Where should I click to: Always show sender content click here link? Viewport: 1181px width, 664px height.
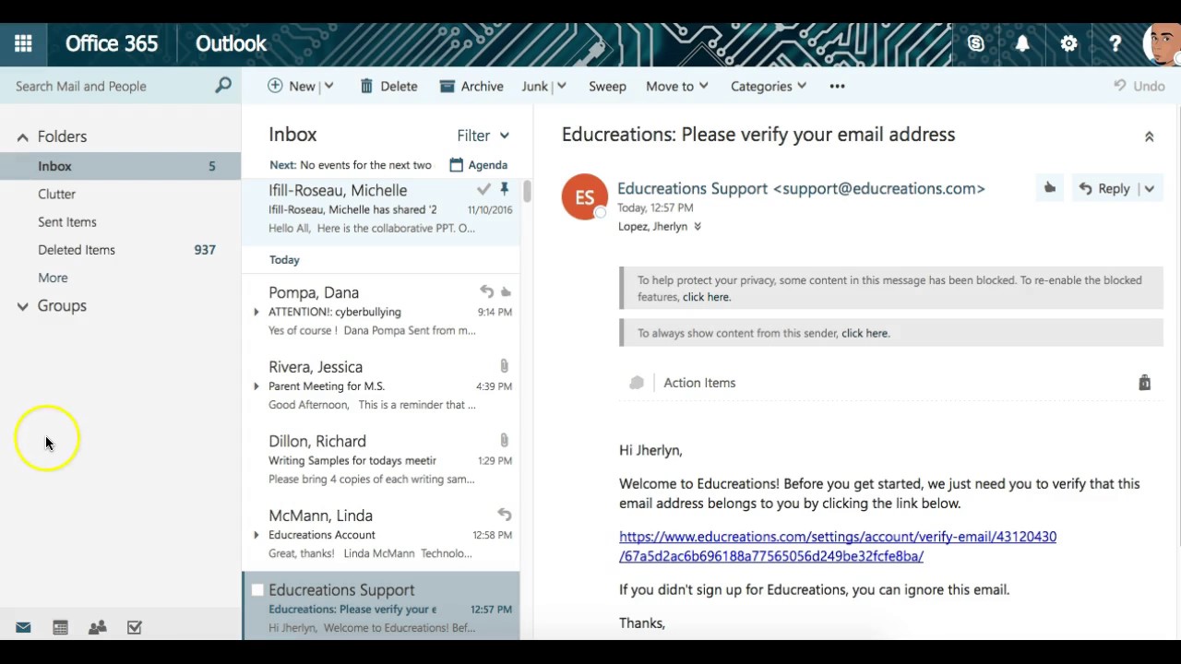(865, 333)
